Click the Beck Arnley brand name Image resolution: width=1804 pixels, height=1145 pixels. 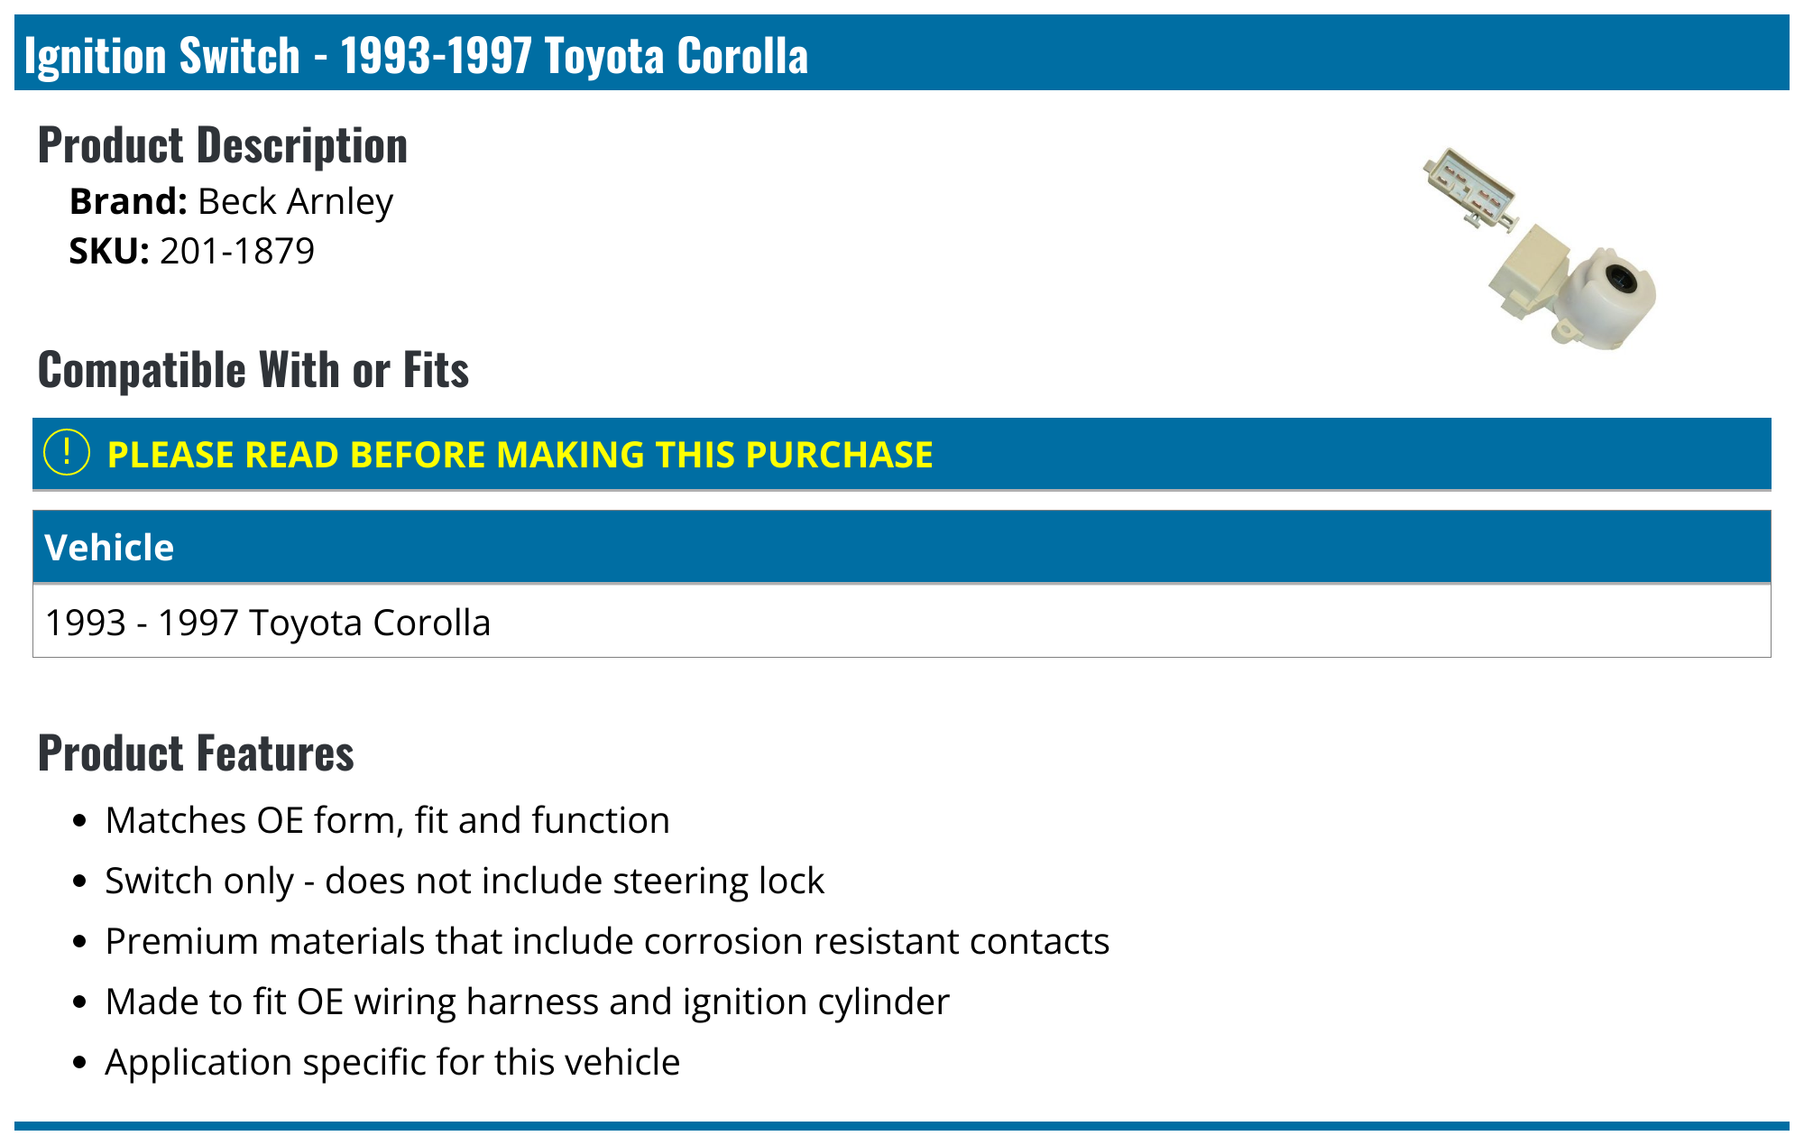295,201
